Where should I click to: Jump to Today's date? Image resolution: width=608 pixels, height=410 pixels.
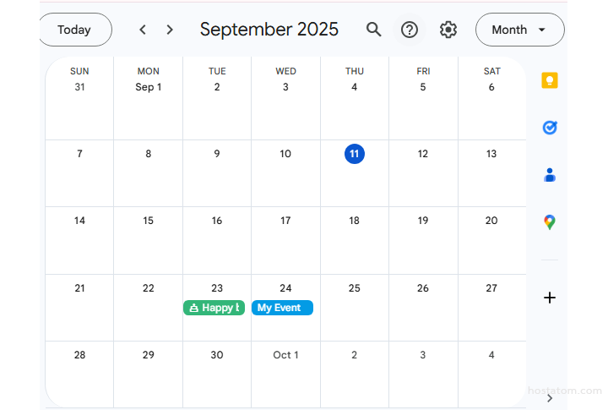(x=74, y=30)
